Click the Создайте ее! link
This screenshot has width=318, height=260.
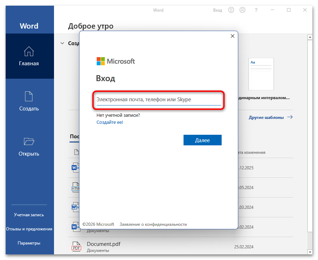110,122
